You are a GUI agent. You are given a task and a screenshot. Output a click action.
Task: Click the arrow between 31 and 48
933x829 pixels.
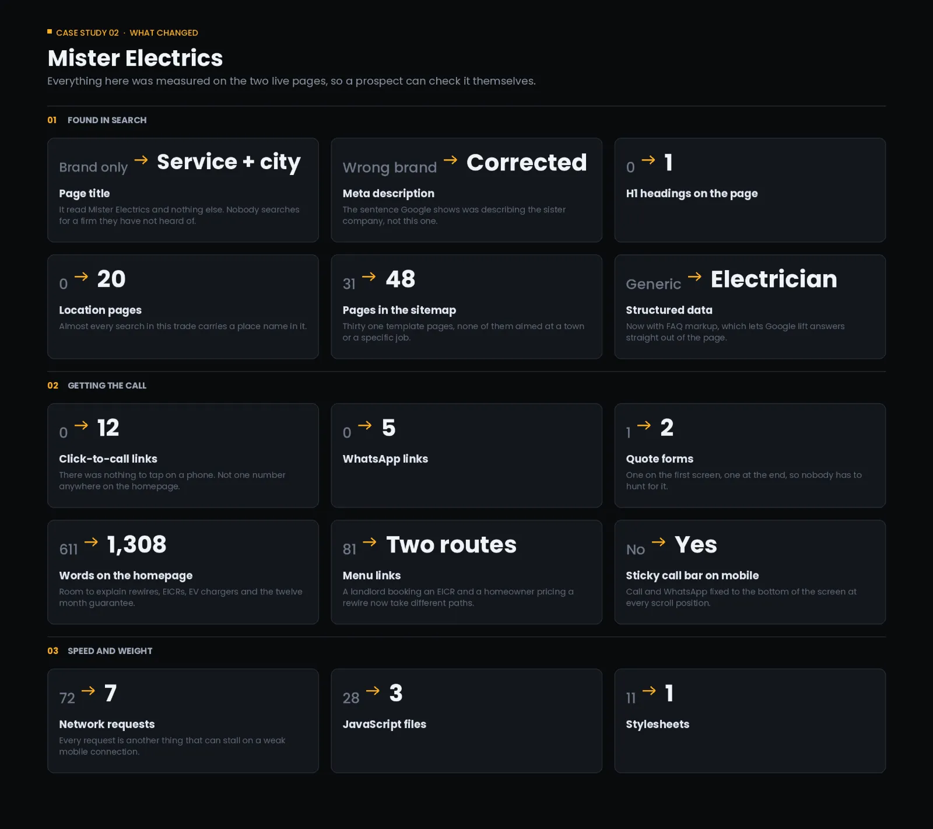tap(369, 277)
